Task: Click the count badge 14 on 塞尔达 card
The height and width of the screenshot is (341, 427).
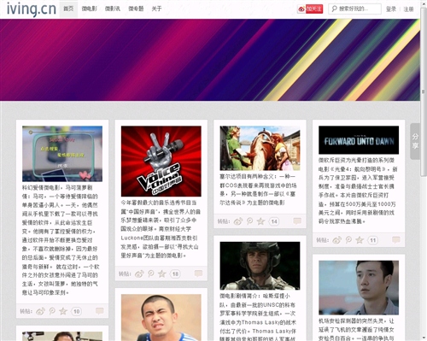Action: pos(274,221)
